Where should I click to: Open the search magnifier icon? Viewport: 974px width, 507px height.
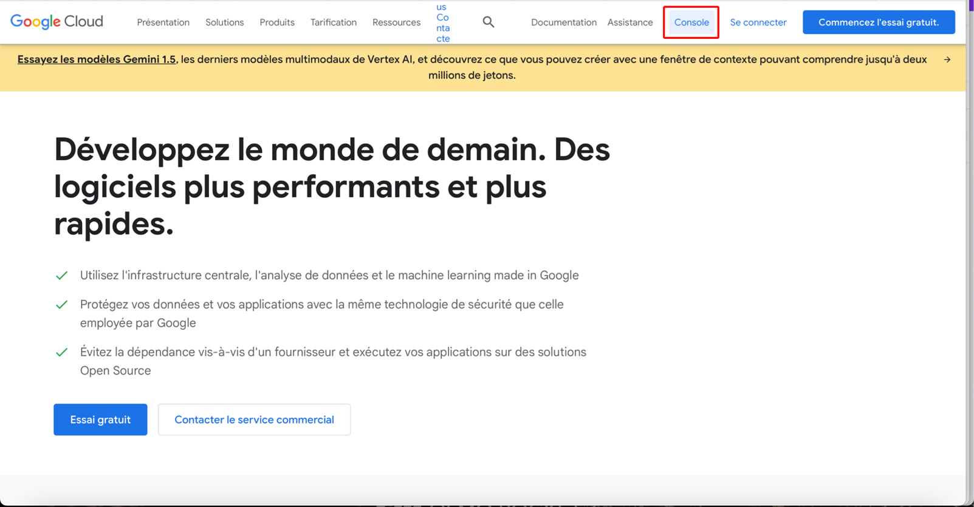click(488, 22)
